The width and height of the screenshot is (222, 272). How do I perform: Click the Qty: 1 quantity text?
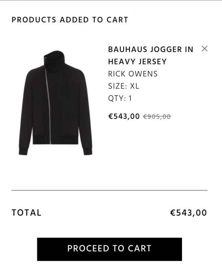click(120, 99)
